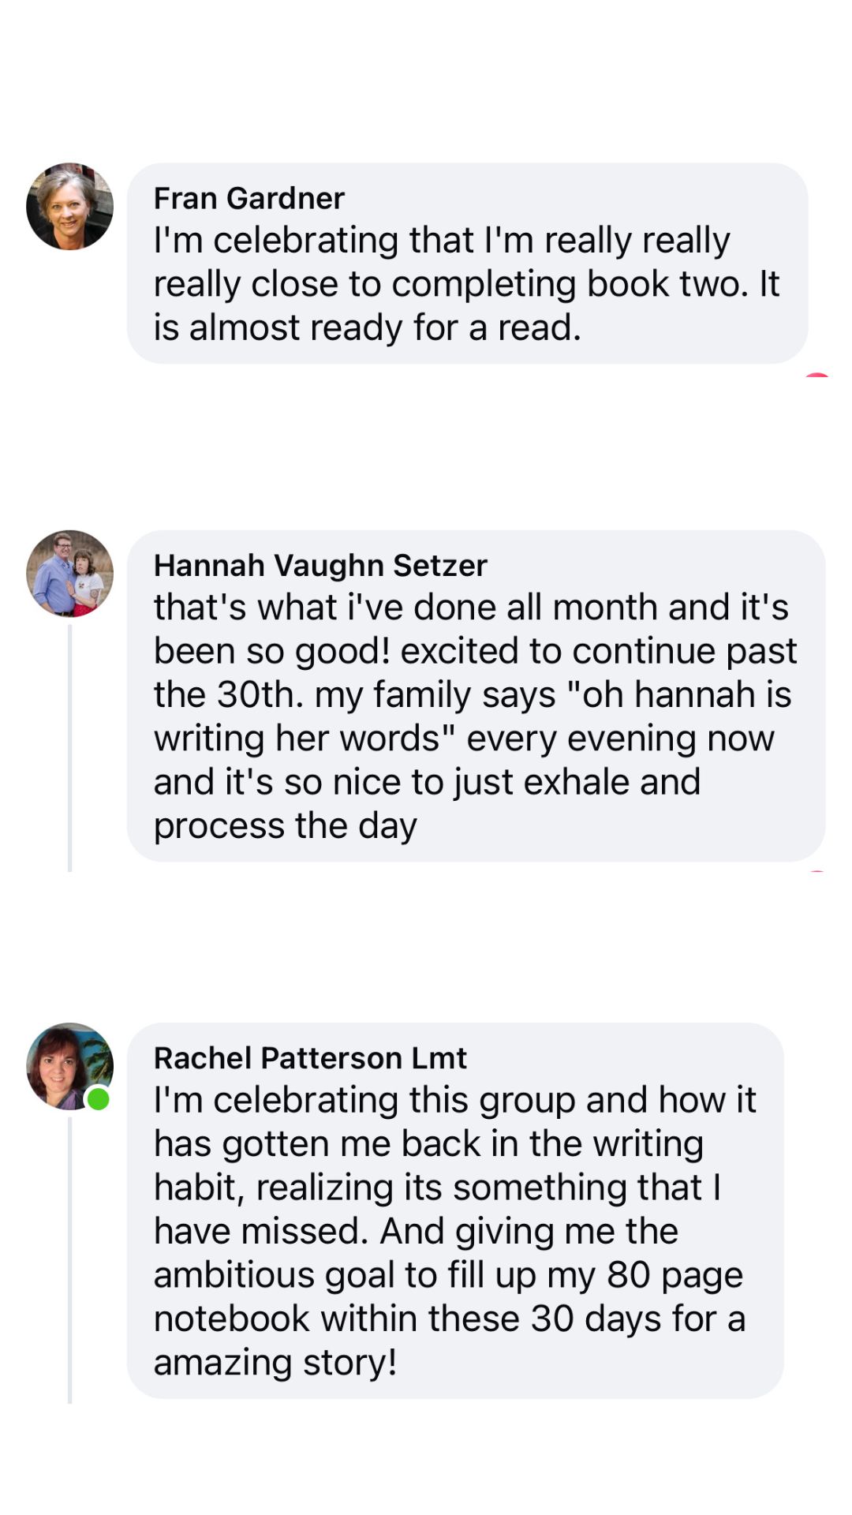Click the text "the 30th" in Hannah's comment

tap(227, 694)
